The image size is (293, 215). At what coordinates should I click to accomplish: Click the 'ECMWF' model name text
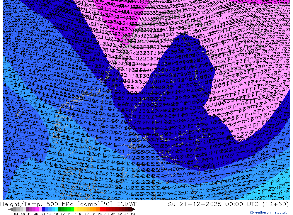click(127, 204)
